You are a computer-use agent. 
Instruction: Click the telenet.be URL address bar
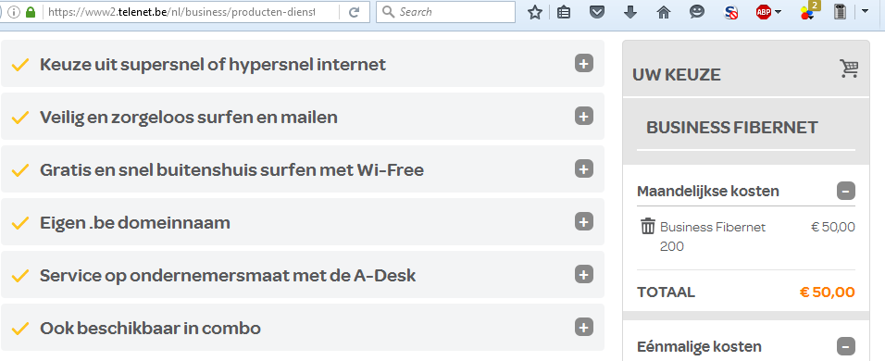coord(192,12)
